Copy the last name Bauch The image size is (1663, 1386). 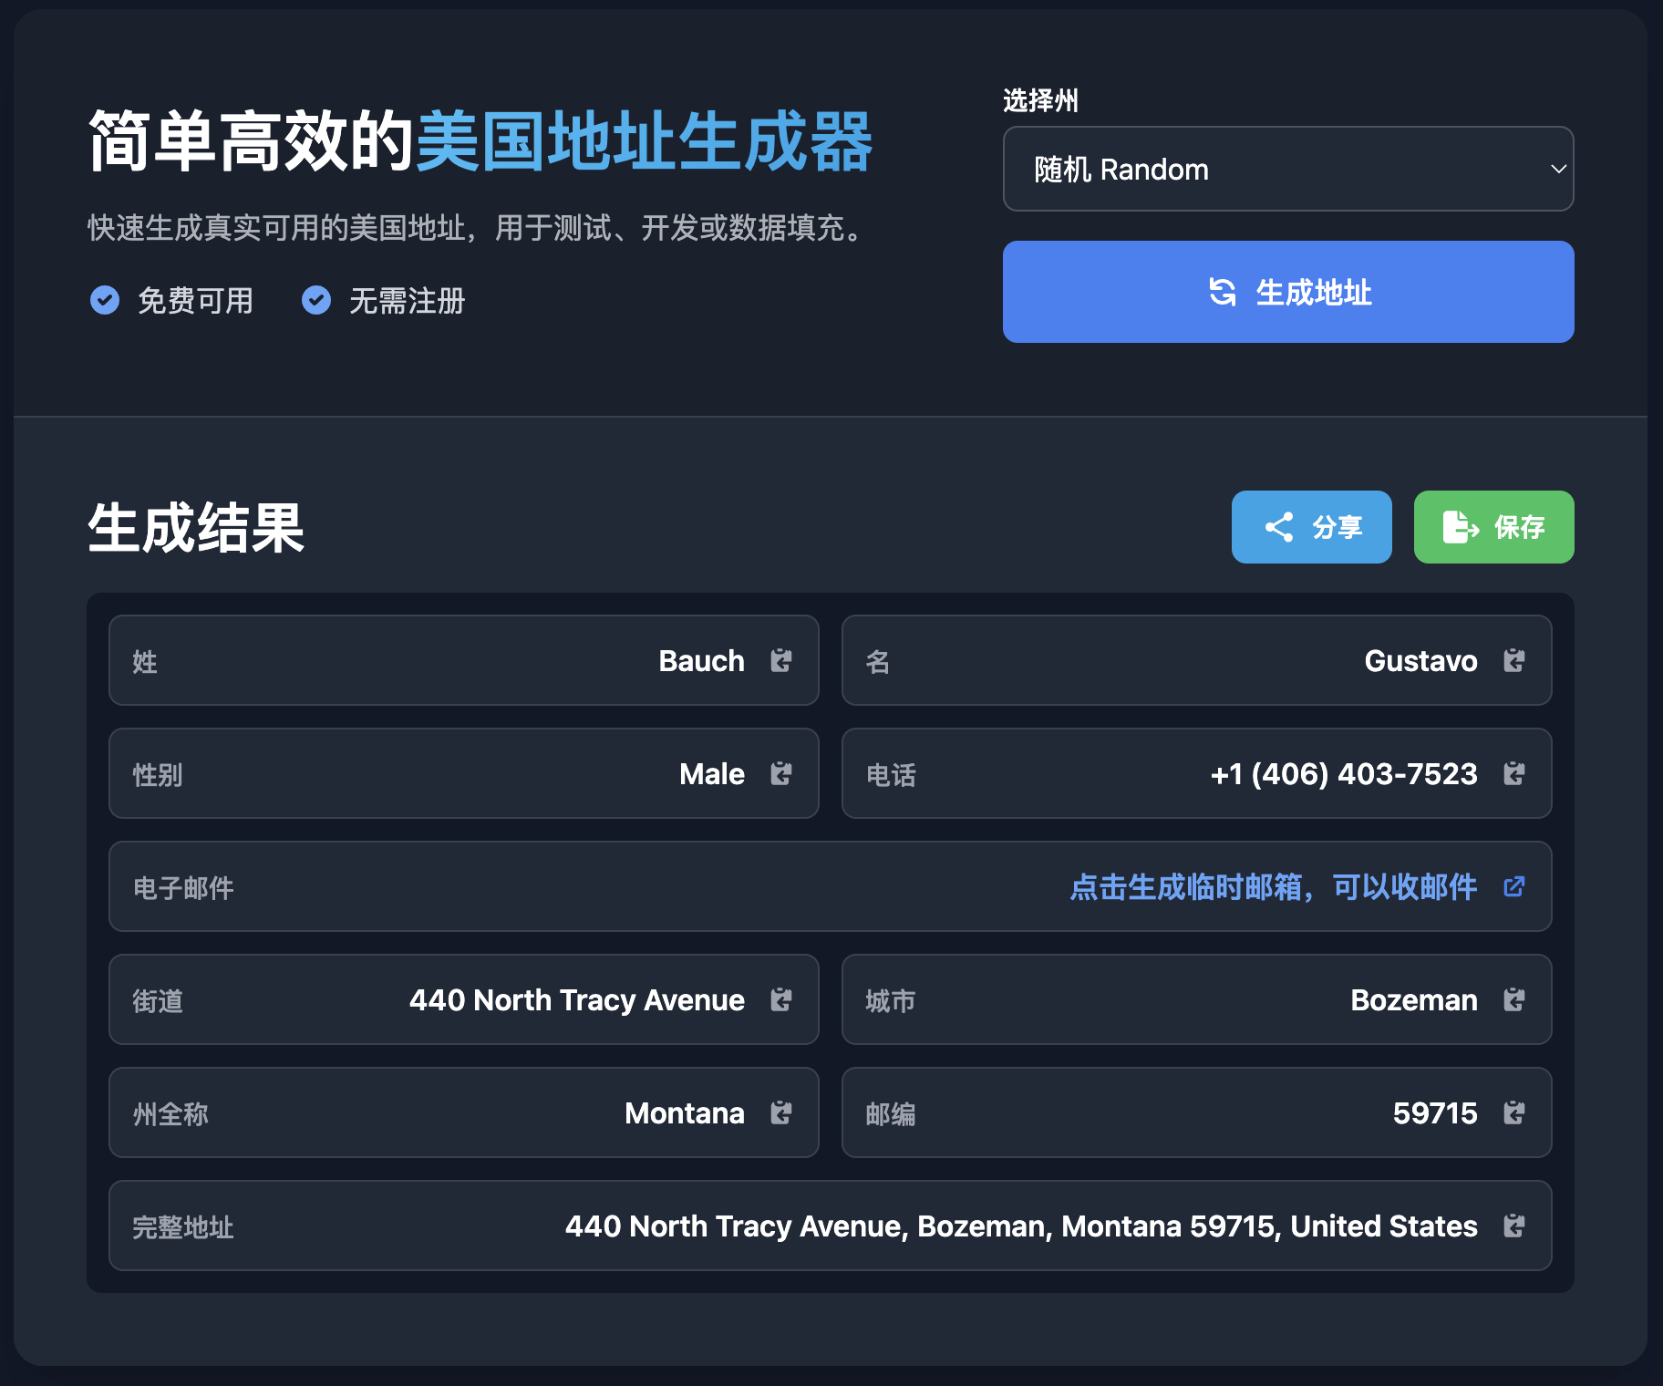(x=781, y=661)
